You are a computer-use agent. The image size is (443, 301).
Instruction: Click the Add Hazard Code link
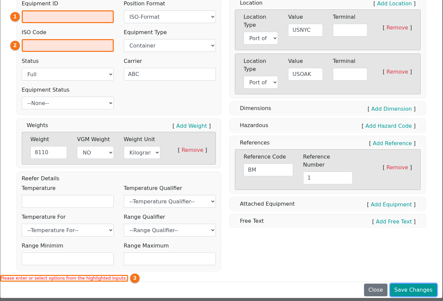pyautogui.click(x=388, y=126)
